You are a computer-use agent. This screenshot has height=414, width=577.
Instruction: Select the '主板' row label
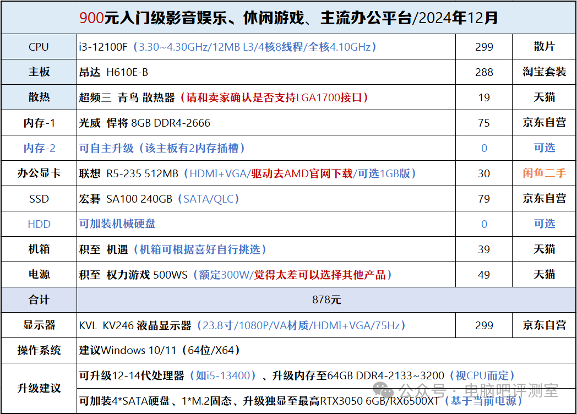[x=39, y=72]
